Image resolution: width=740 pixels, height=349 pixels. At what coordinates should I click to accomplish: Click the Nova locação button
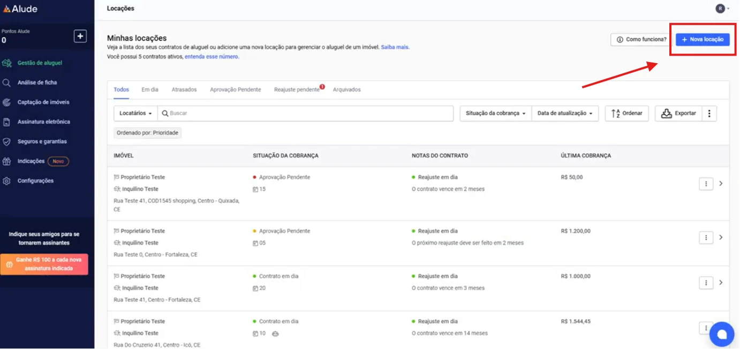pyautogui.click(x=703, y=39)
